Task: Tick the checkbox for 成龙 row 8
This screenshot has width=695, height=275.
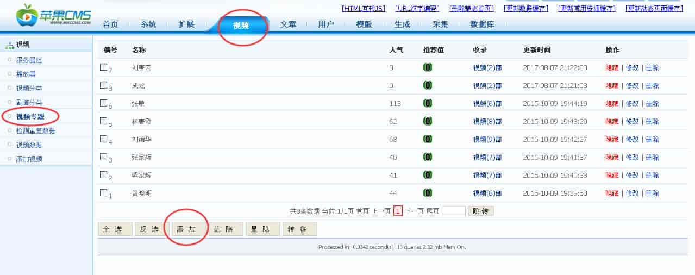Action: pyautogui.click(x=104, y=85)
